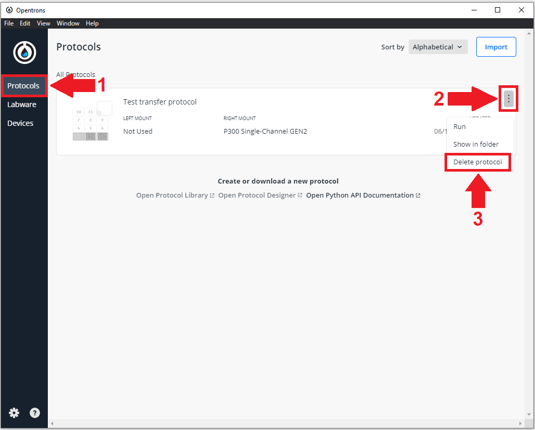Click external link icon beside Protocol Designer
Screen dimensions: 535x430
point(300,196)
